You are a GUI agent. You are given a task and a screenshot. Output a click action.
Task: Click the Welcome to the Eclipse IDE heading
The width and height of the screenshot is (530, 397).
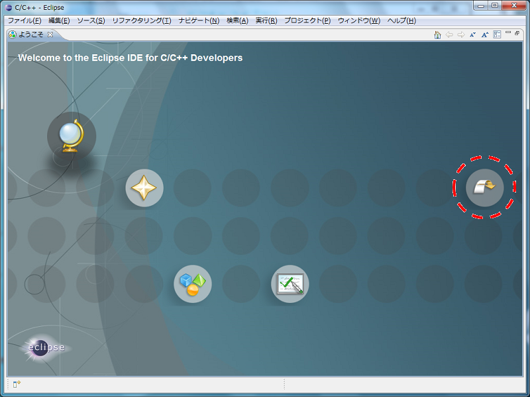(130, 58)
